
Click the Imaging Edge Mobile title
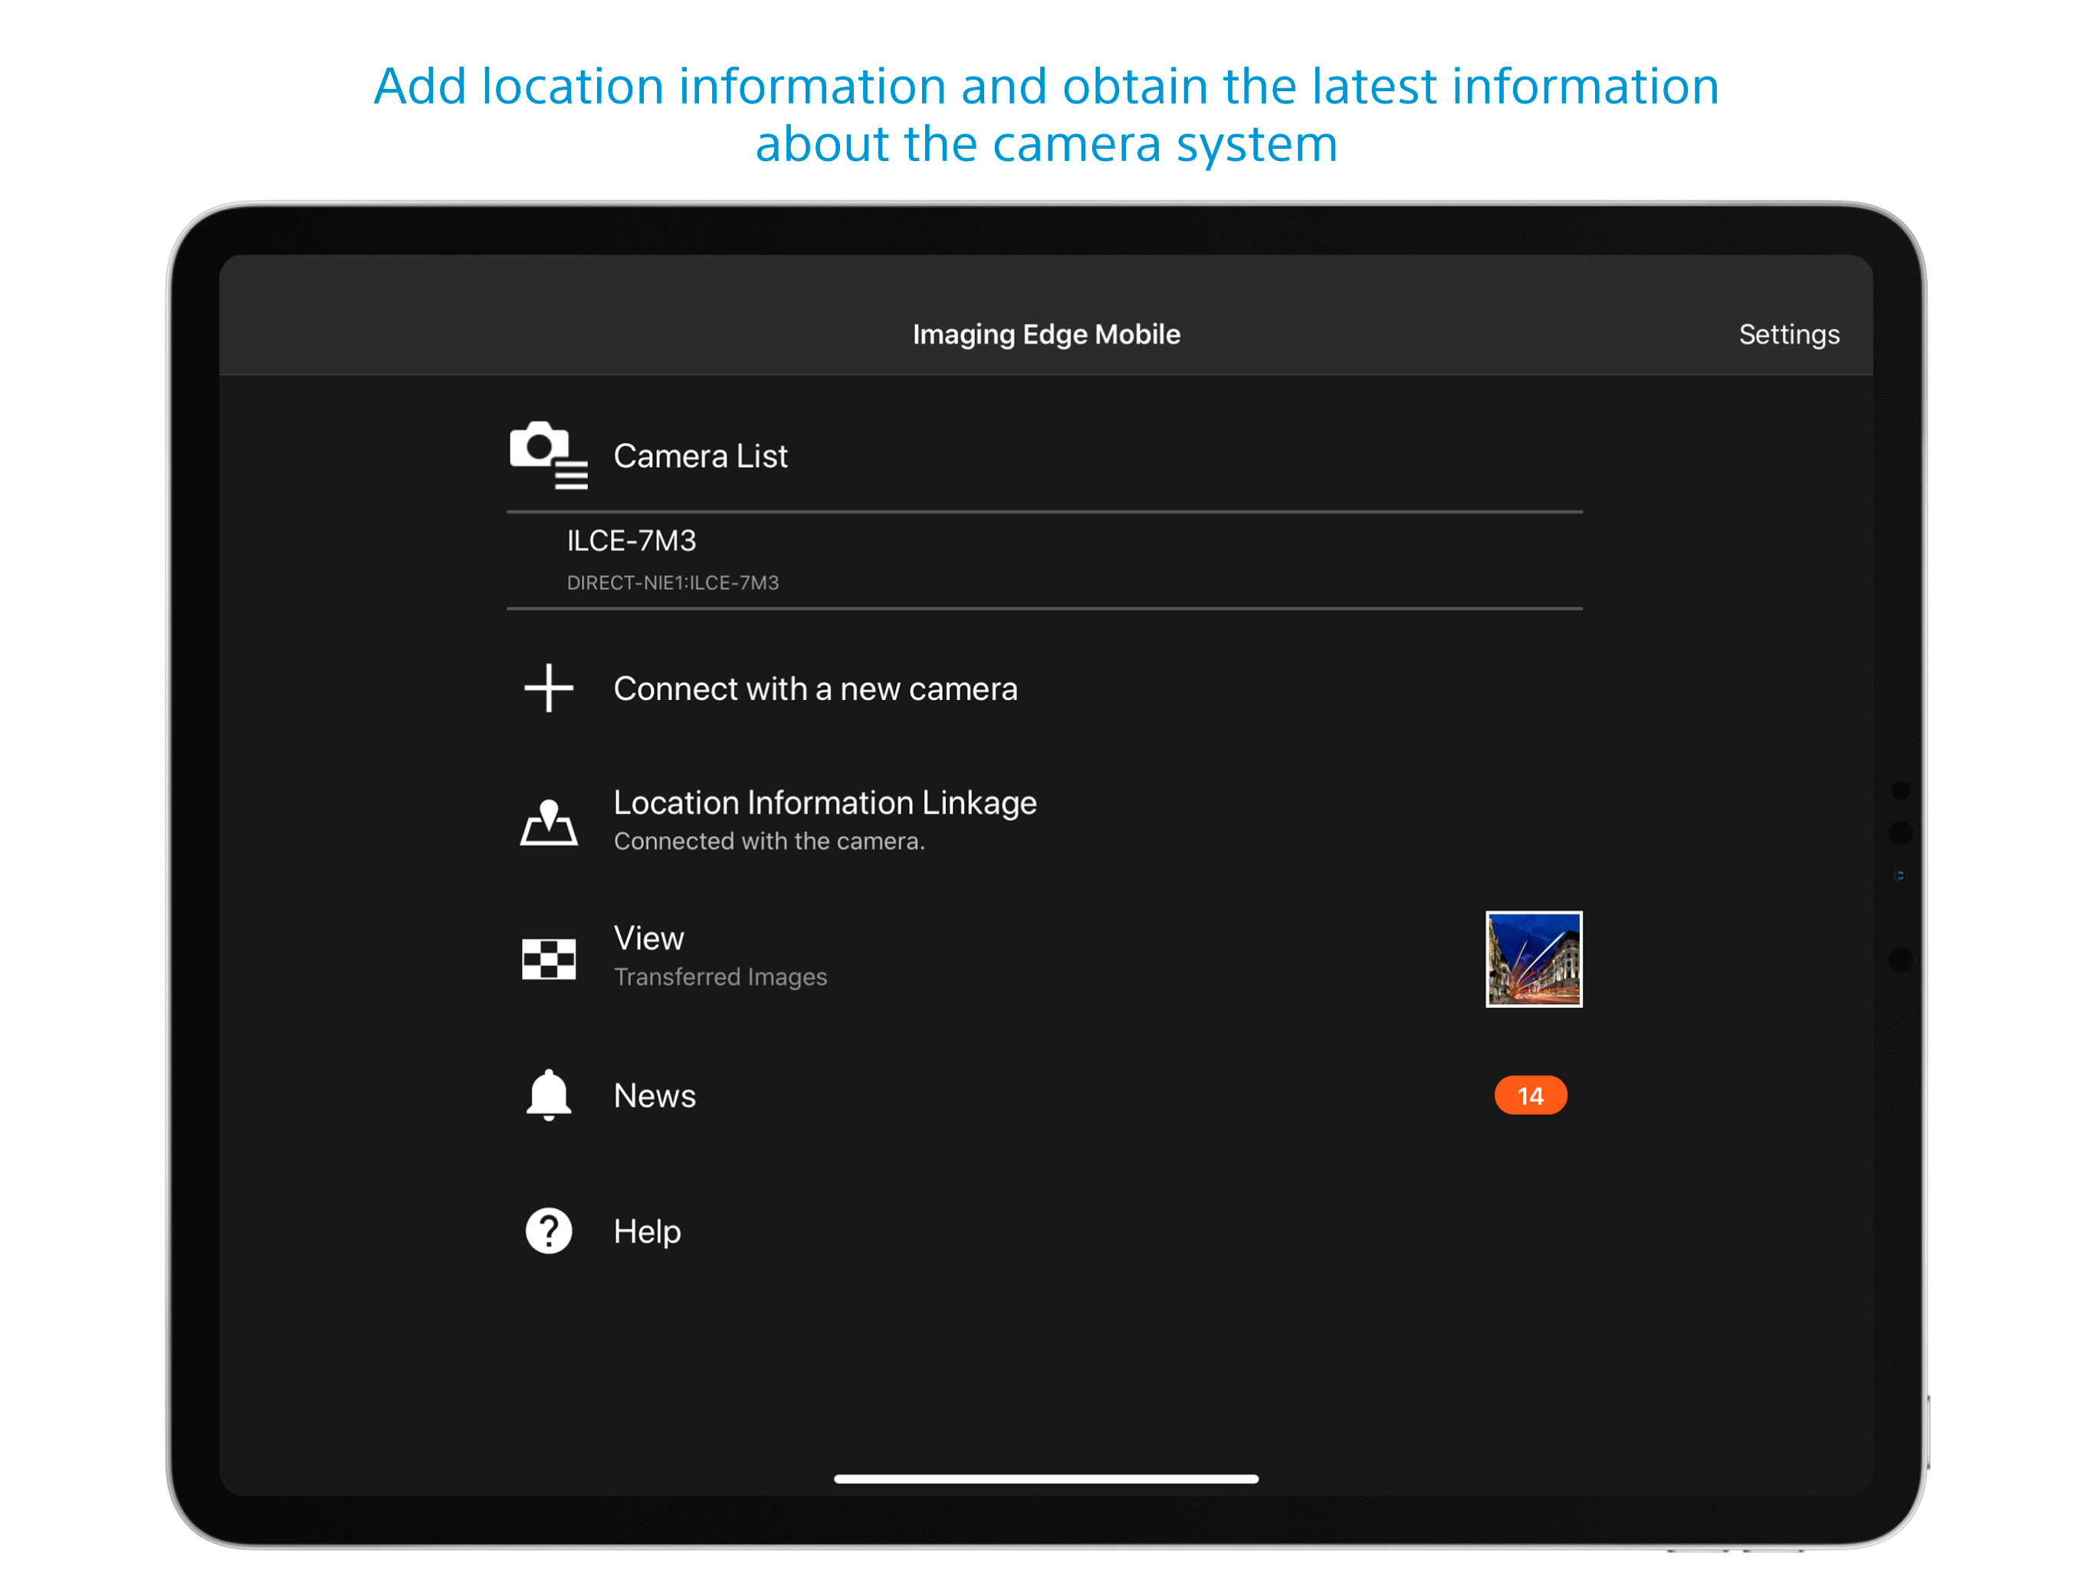pyautogui.click(x=1046, y=334)
